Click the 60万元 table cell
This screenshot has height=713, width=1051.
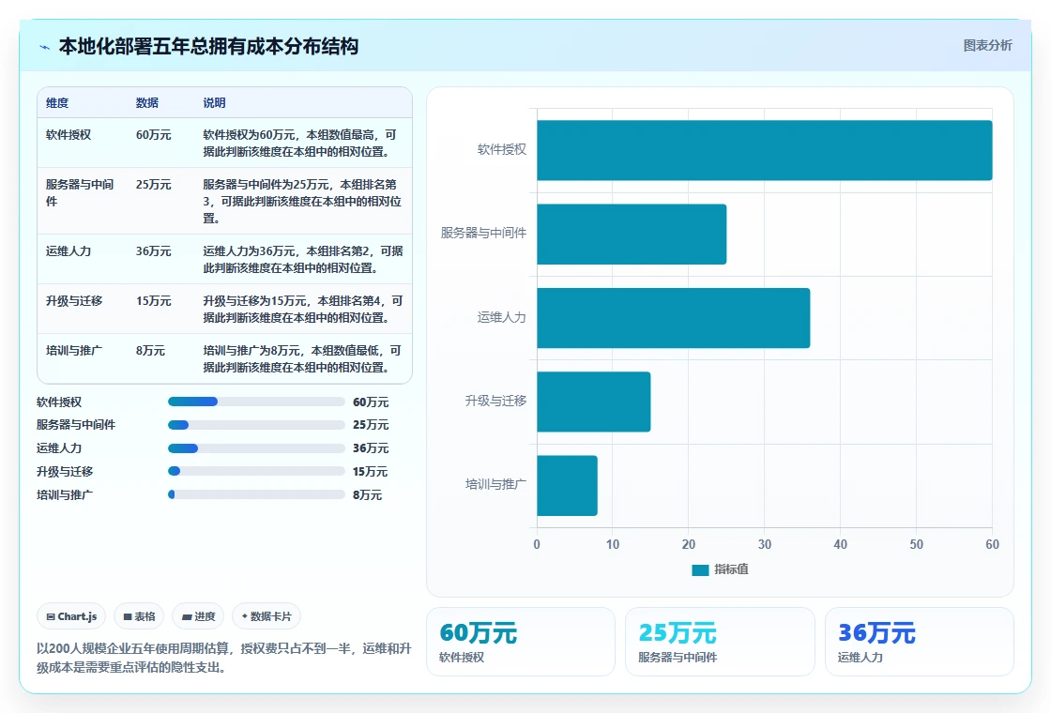tap(154, 135)
